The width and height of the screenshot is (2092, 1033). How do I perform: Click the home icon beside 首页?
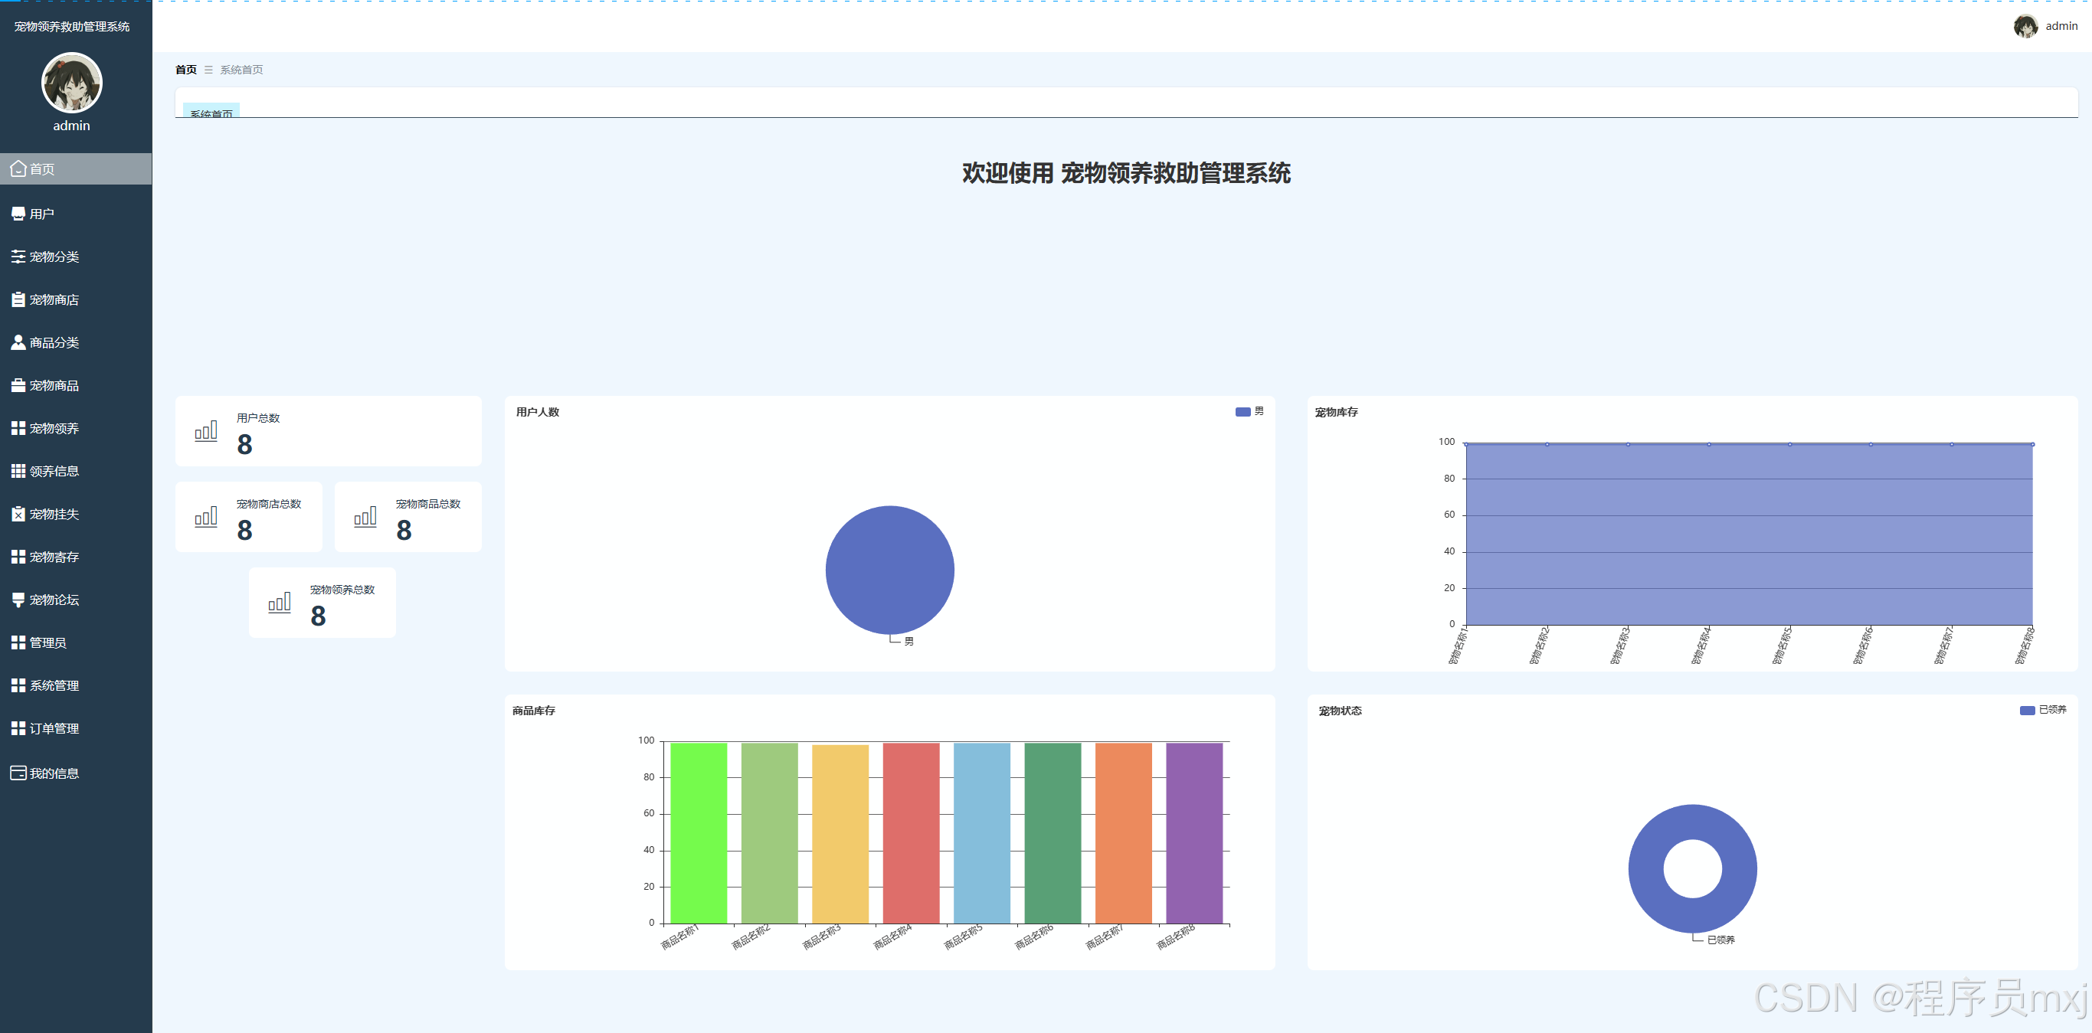tap(18, 169)
